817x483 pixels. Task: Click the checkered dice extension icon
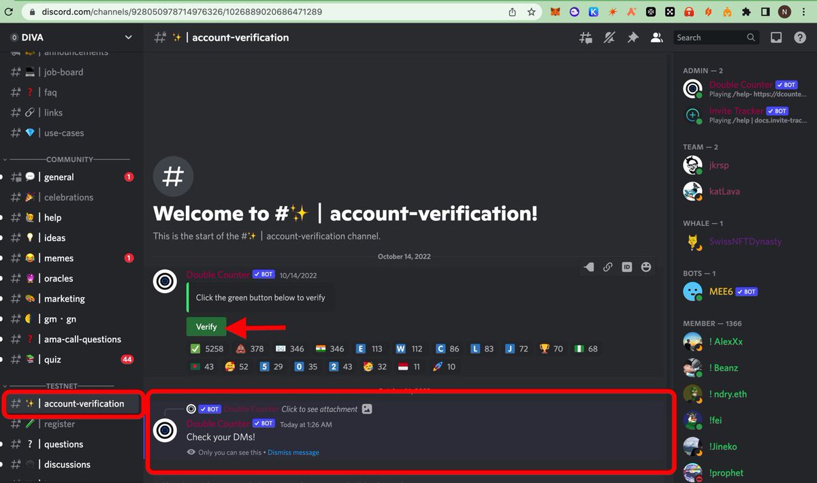670,12
